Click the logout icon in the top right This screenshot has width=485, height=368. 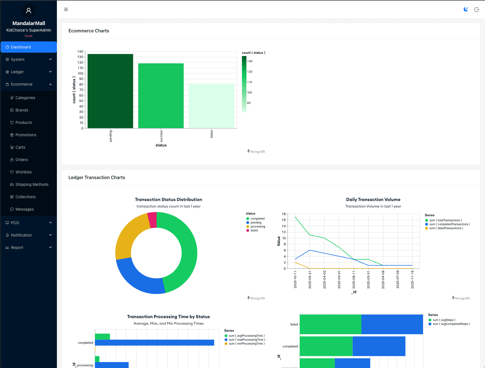pos(477,10)
